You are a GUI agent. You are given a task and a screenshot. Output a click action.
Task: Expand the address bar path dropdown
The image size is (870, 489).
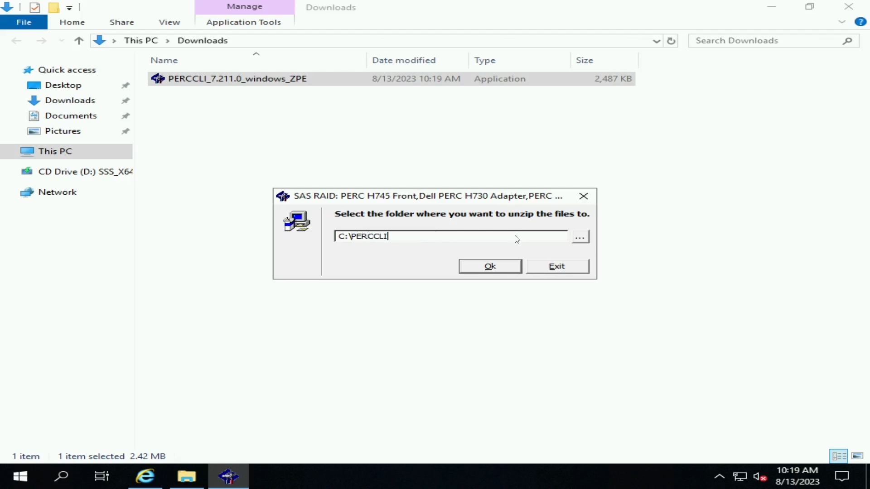pos(656,40)
